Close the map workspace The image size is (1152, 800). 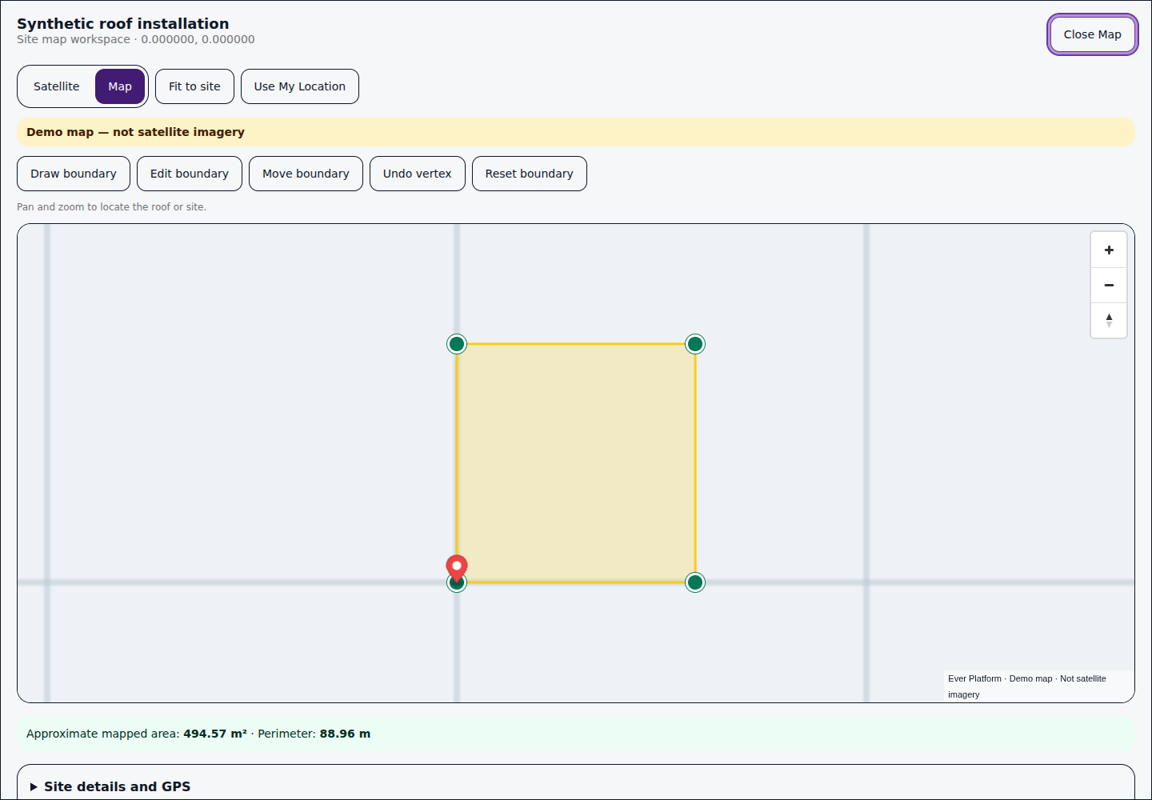coord(1093,34)
